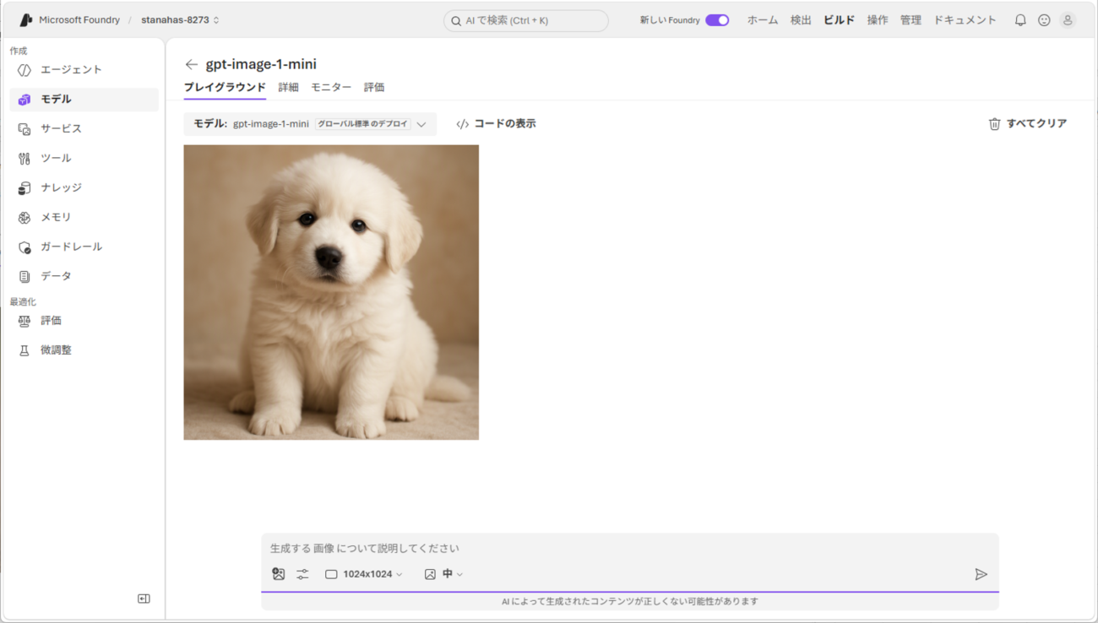Click the image description prompt field
Viewport: 1098px width, 623px height.
point(629,549)
